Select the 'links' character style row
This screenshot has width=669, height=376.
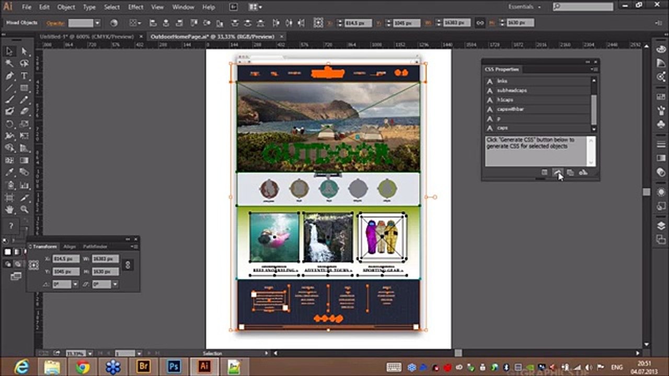537,81
